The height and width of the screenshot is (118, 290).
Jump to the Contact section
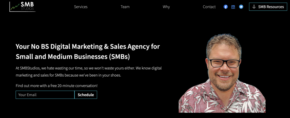click(209, 7)
